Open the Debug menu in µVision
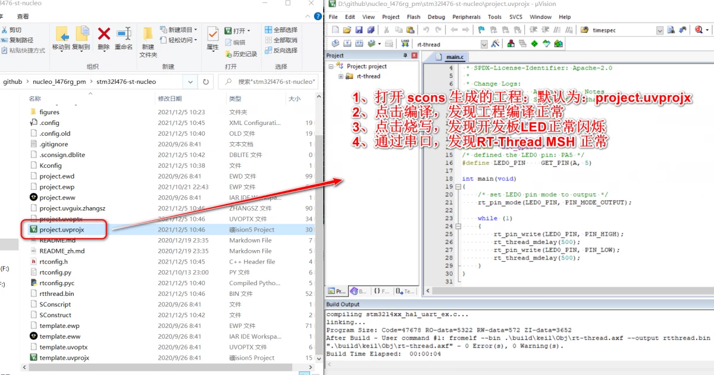The height and width of the screenshot is (375, 714). tap(436, 17)
